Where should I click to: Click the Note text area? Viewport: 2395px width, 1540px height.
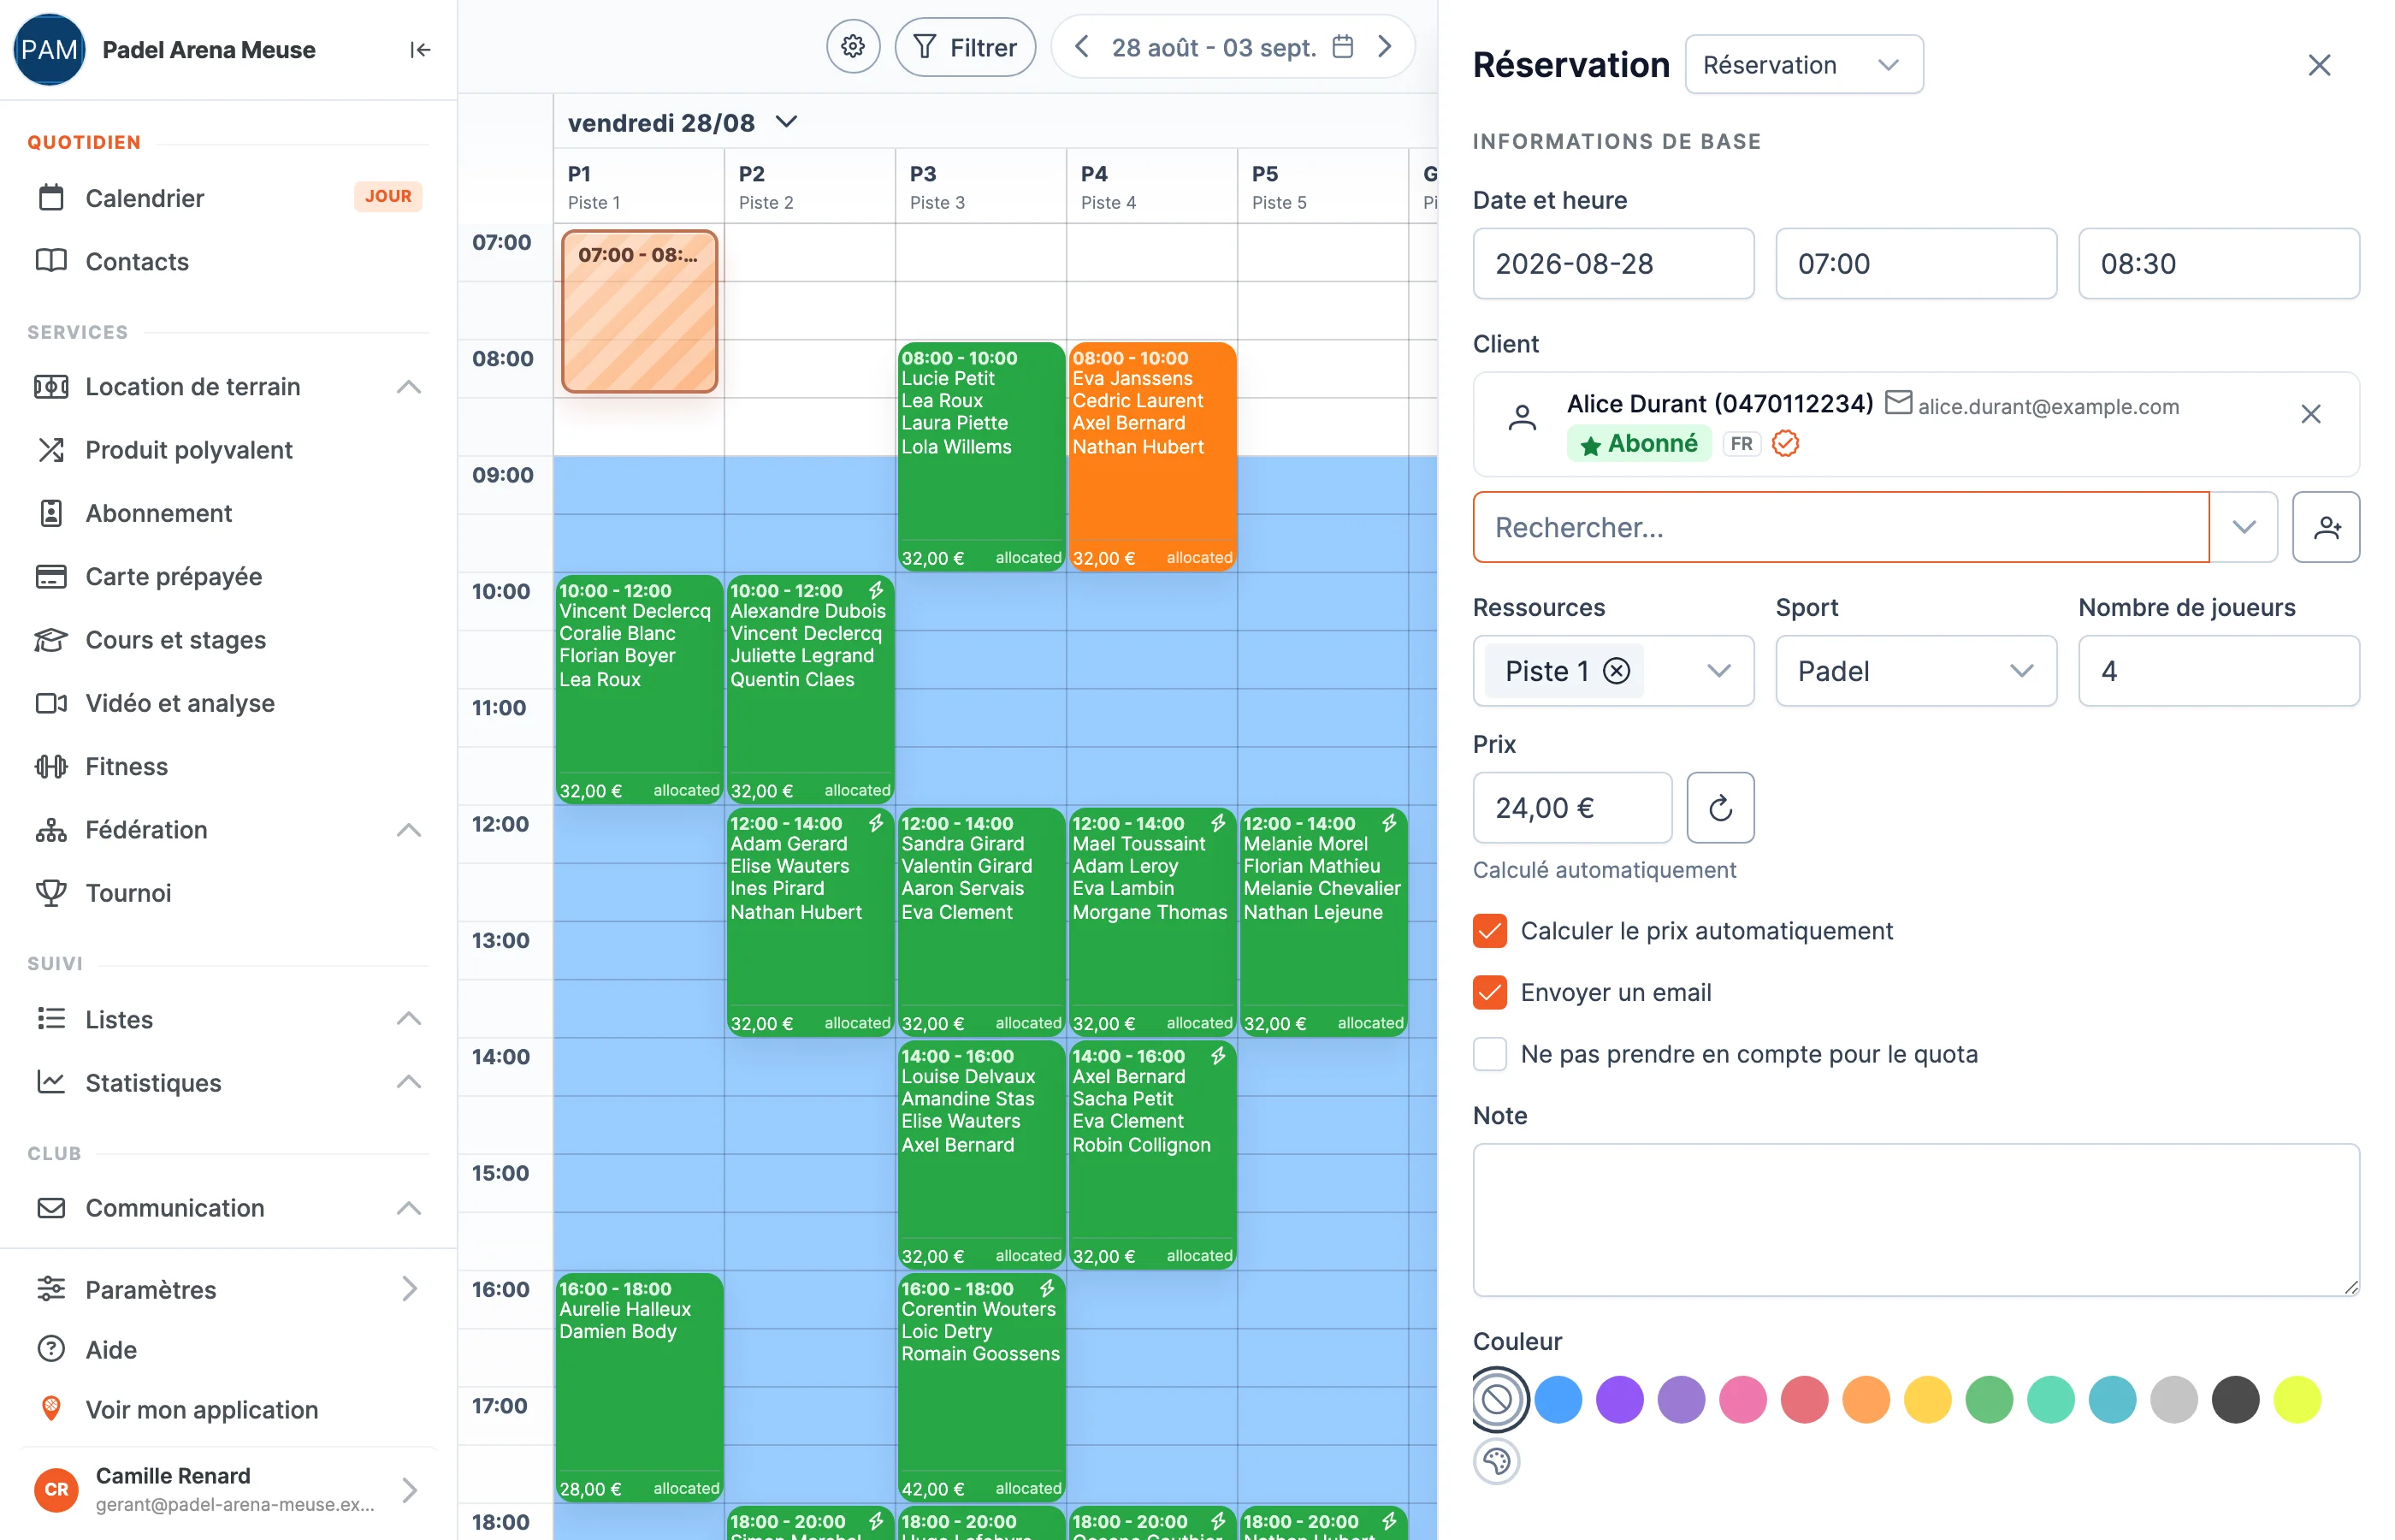pos(1915,1220)
